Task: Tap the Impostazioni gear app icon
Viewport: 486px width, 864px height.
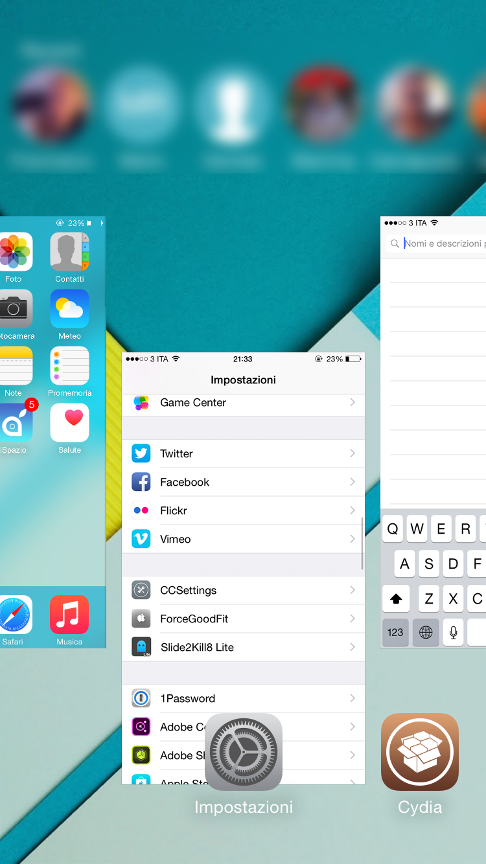Action: tap(244, 752)
